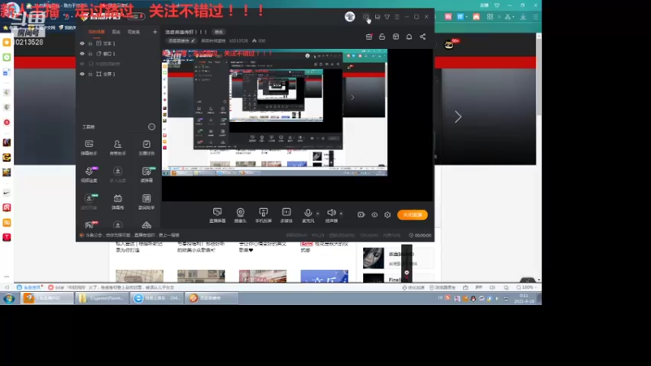This screenshot has height=366, width=651.
Task: Open the blue article thumbnail on webpage
Action: click(x=324, y=276)
